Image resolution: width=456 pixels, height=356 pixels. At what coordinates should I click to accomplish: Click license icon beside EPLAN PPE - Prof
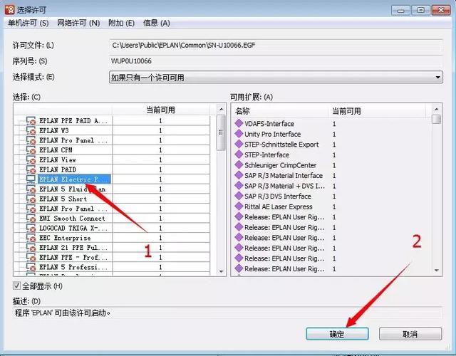coord(31,258)
